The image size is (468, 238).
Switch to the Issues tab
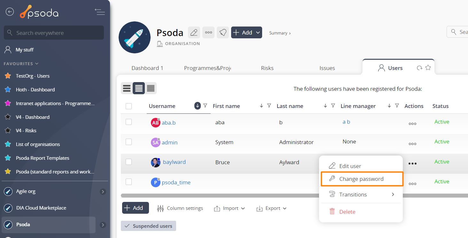tap(327, 68)
